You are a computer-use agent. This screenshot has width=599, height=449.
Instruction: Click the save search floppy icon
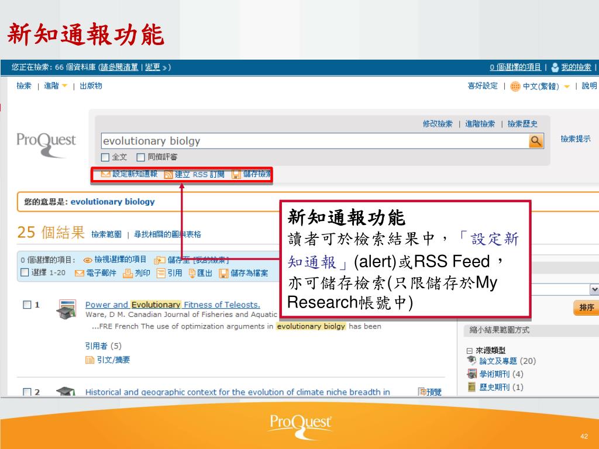(x=236, y=174)
